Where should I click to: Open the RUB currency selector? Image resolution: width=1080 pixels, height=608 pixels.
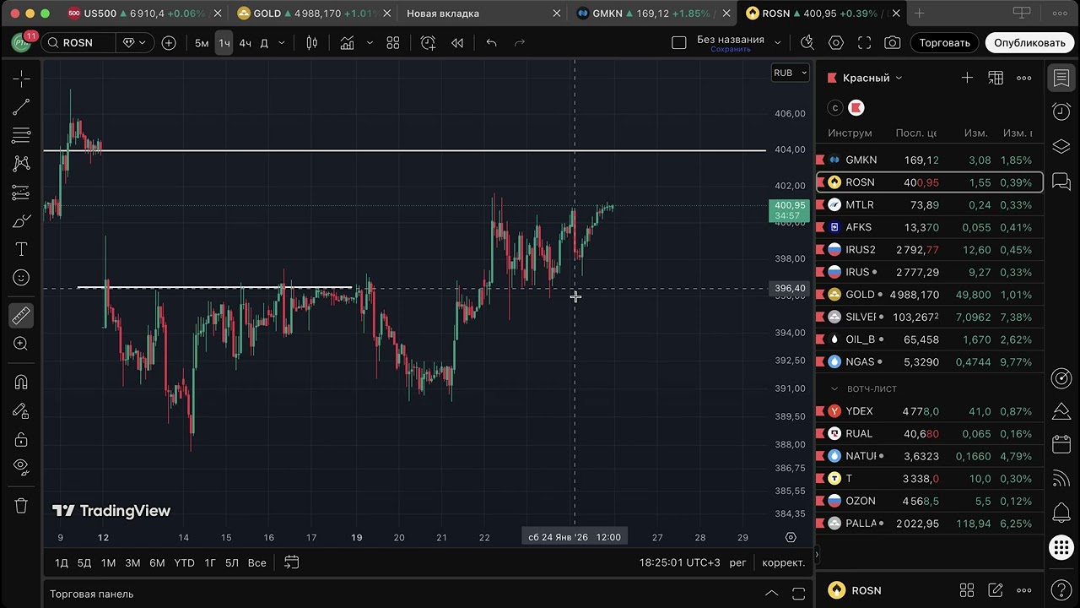click(x=789, y=73)
